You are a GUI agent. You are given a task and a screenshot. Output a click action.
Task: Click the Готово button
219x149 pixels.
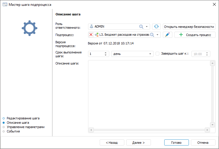[x=176, y=143]
